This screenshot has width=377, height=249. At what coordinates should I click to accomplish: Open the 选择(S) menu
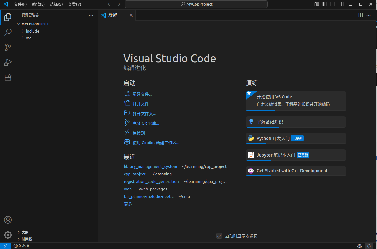(56, 4)
